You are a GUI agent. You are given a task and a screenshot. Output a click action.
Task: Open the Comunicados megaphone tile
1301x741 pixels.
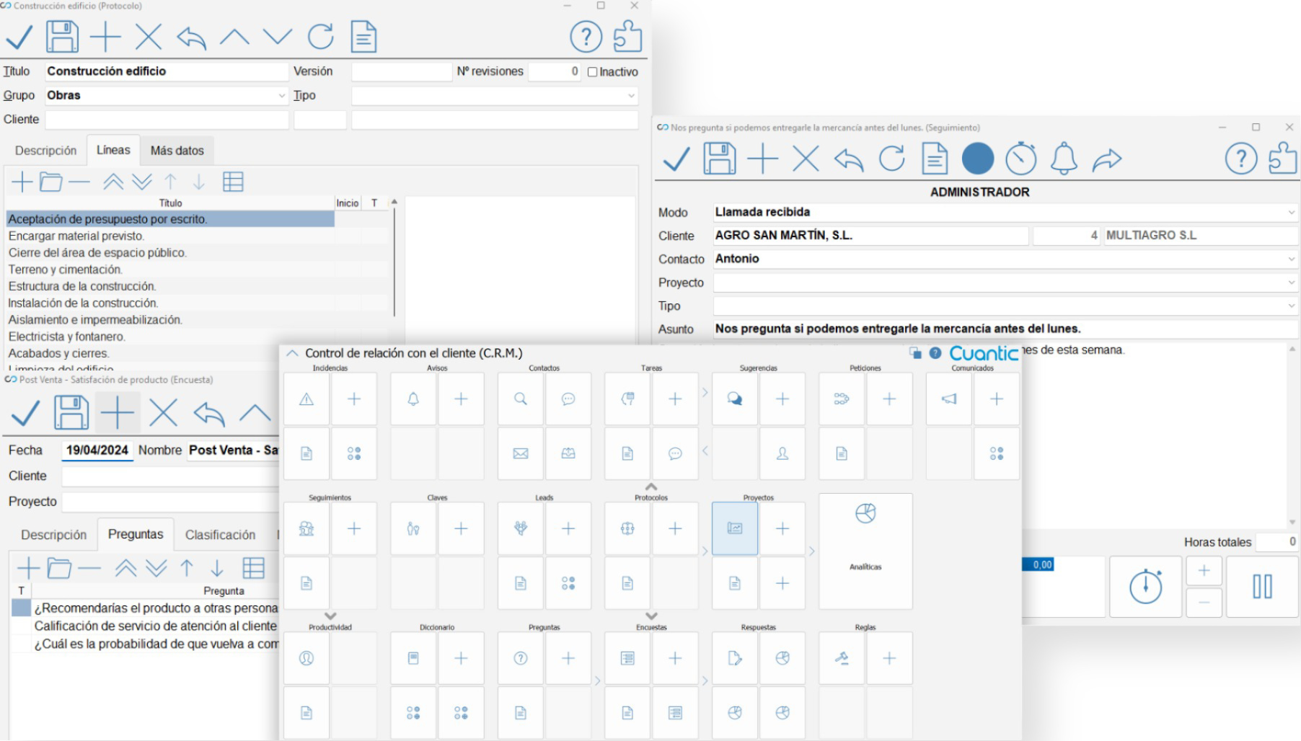949,399
